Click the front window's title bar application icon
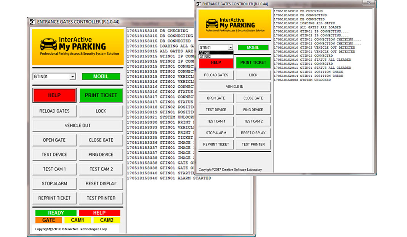This screenshot has height=237, width=407. click(32, 22)
